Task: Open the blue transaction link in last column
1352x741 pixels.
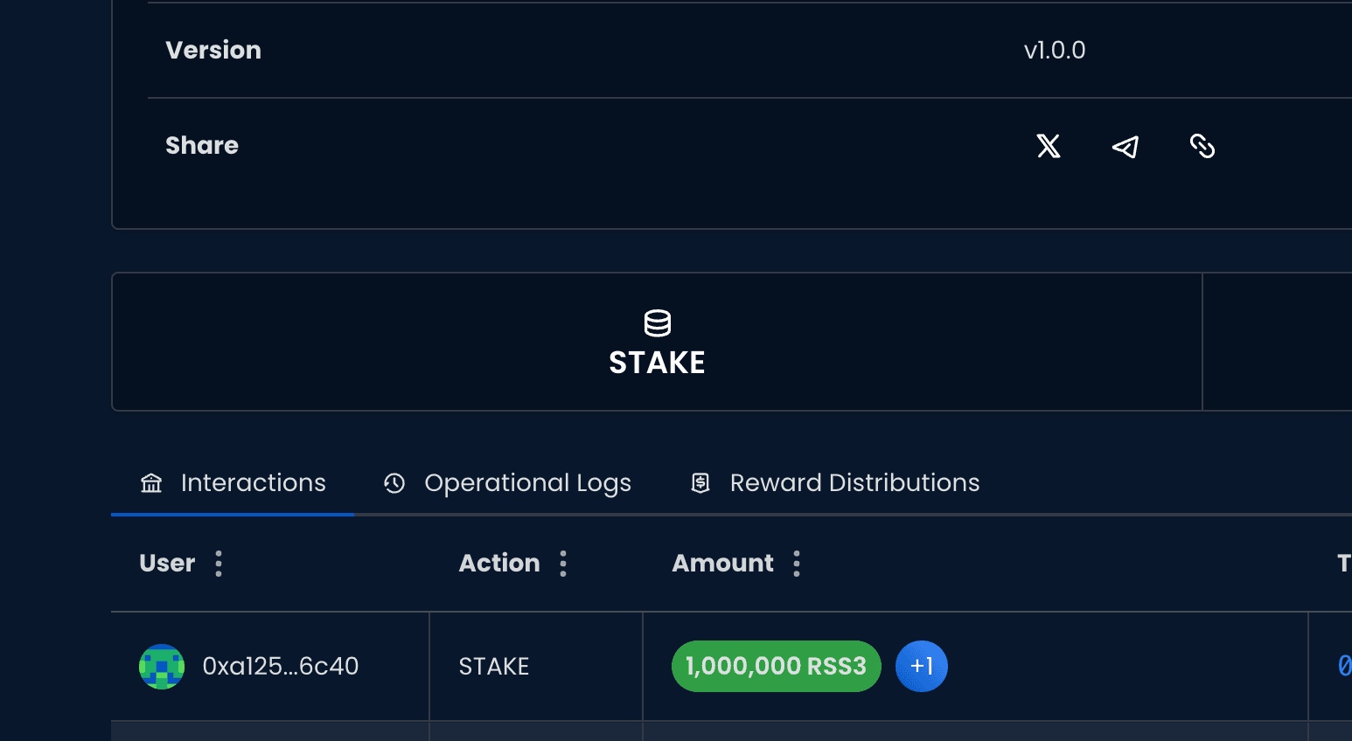Action: point(1345,667)
